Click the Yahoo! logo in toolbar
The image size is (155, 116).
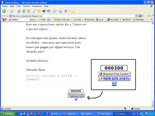4,20
